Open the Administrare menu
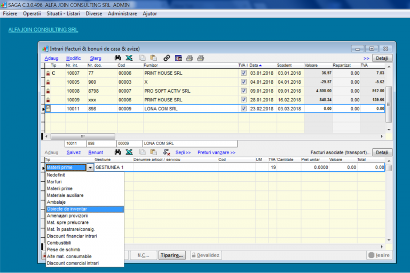410x273 pixels. (x=122, y=13)
